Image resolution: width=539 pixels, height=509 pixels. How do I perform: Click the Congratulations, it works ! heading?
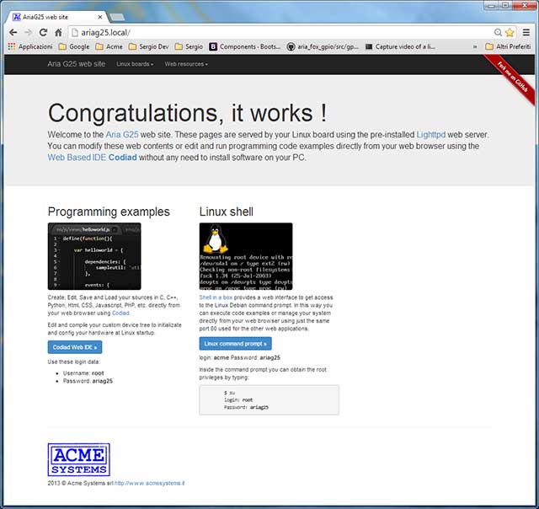187,113
